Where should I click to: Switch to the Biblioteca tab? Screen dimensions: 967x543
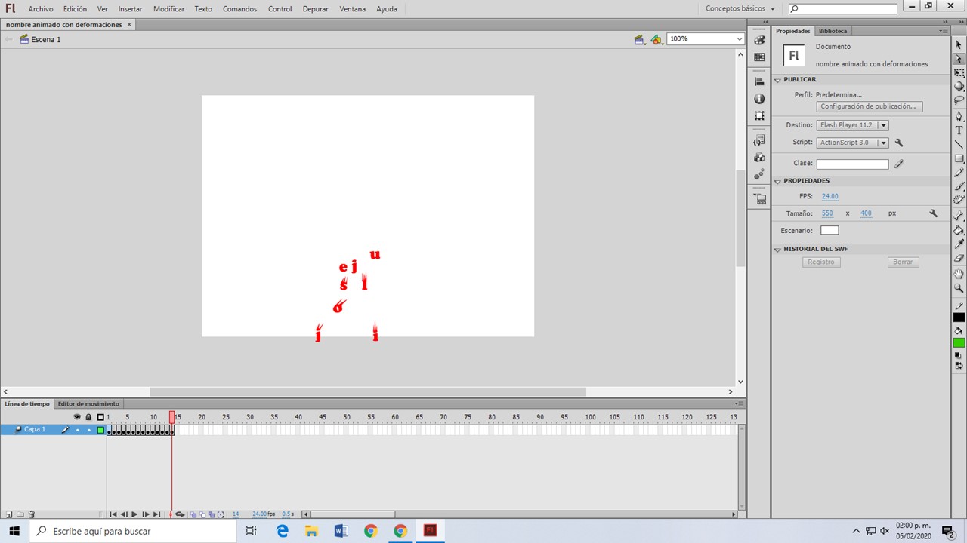point(833,31)
